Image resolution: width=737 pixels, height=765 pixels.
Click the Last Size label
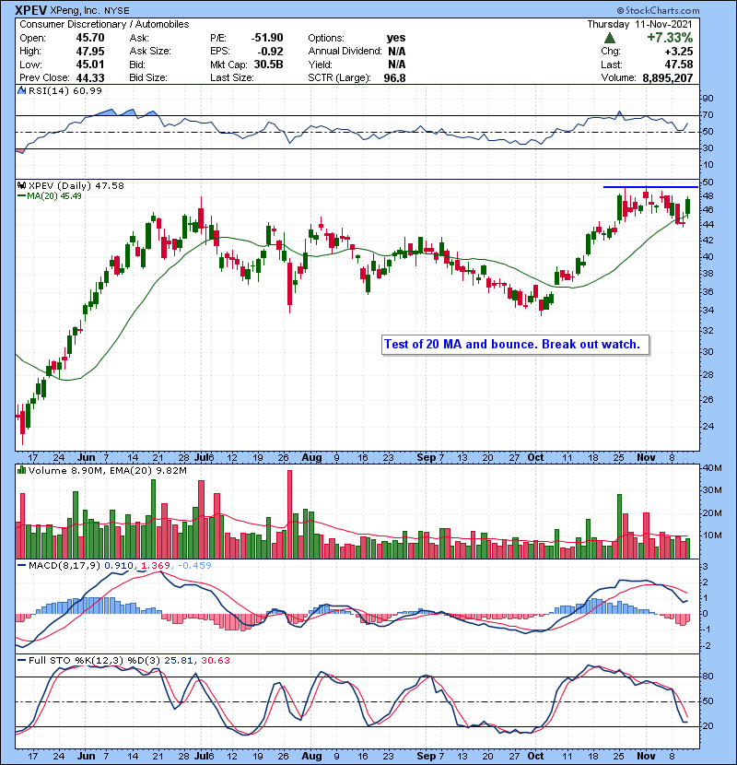(x=231, y=77)
